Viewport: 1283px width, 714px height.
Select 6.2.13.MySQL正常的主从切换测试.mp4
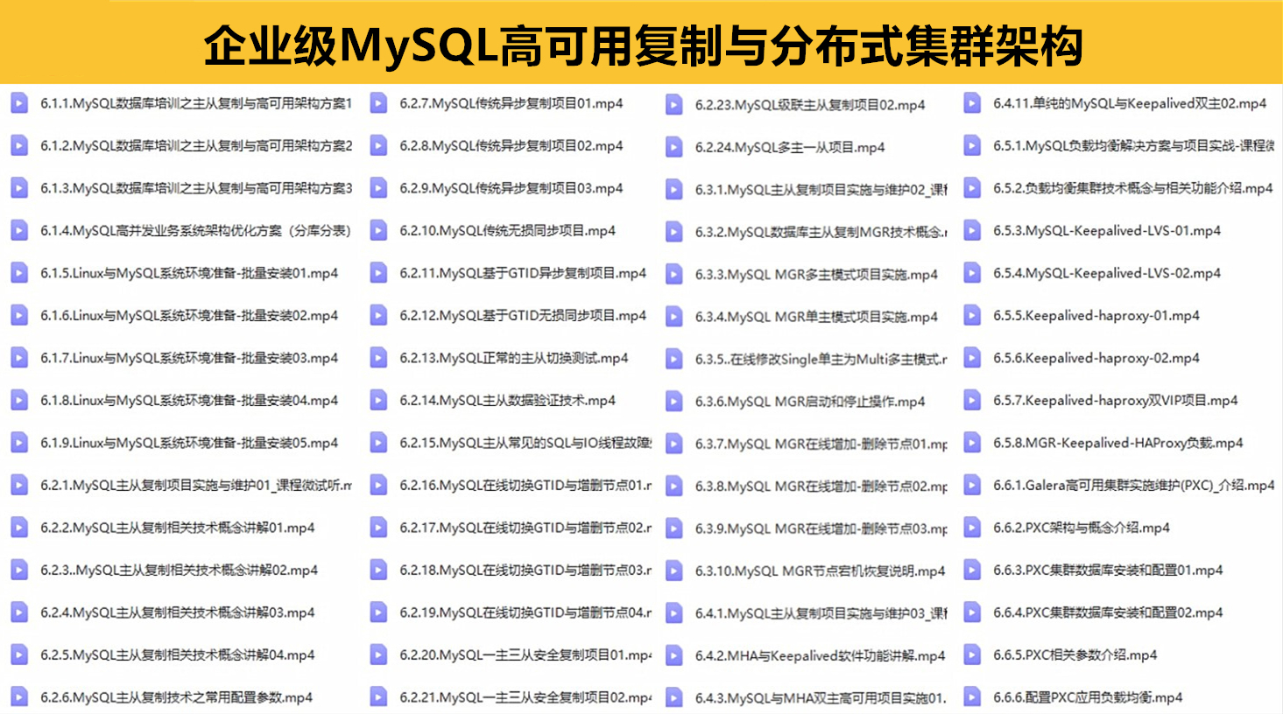click(x=513, y=358)
